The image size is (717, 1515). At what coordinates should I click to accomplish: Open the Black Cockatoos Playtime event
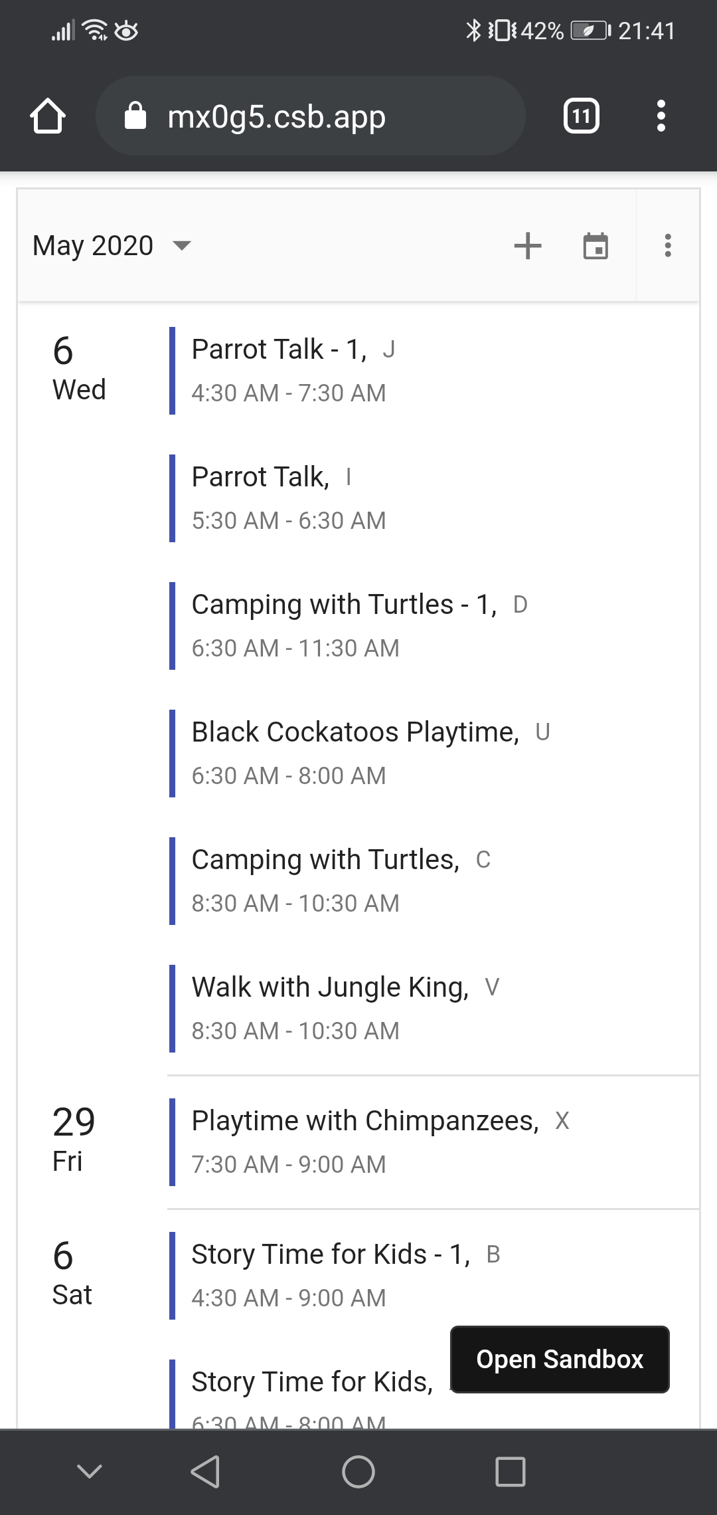[355, 753]
